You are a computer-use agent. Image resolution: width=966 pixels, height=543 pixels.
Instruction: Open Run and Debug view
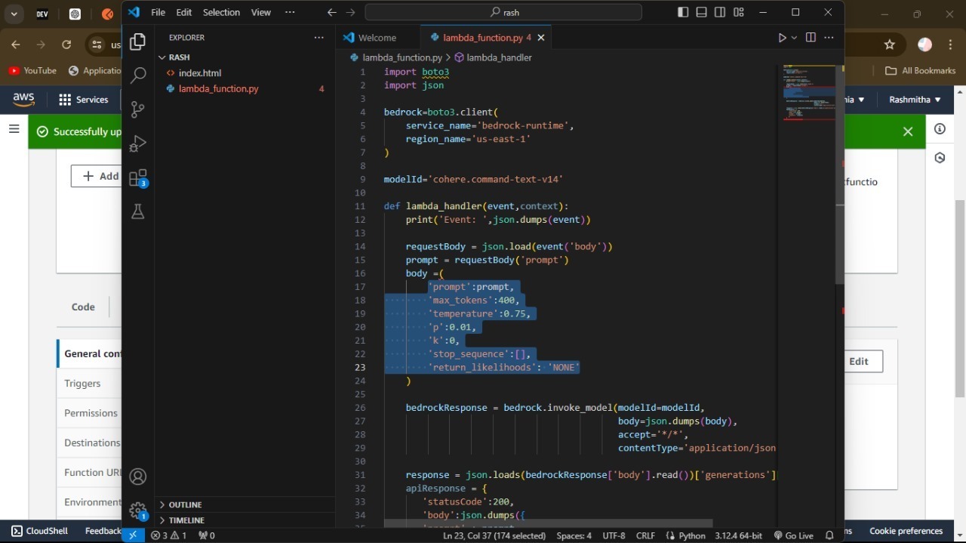click(137, 143)
